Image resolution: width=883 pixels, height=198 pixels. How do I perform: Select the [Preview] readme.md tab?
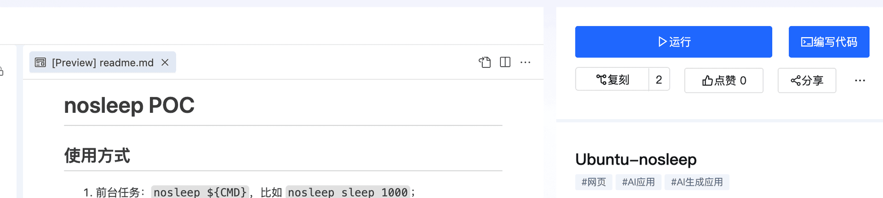coord(103,62)
